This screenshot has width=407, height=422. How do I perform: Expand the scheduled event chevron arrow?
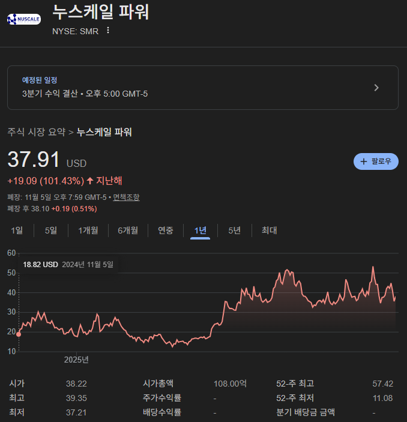[376, 88]
